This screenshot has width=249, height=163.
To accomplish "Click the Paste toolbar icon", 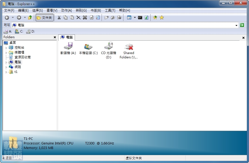I will [71, 17].
